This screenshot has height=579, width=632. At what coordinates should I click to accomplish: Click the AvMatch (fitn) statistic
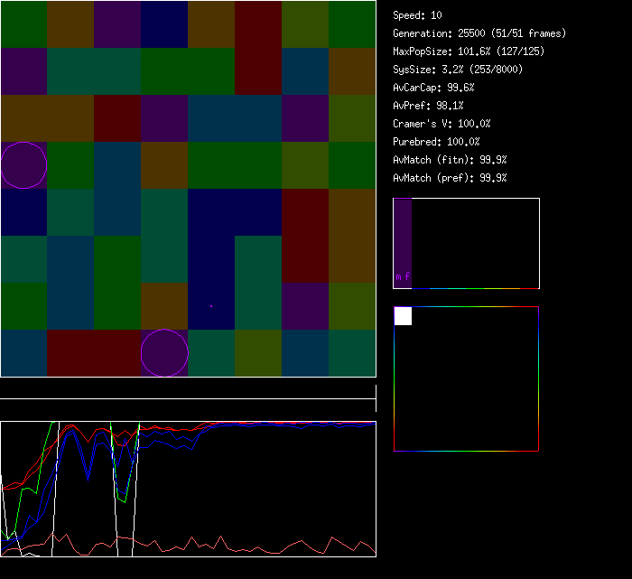pos(450,160)
